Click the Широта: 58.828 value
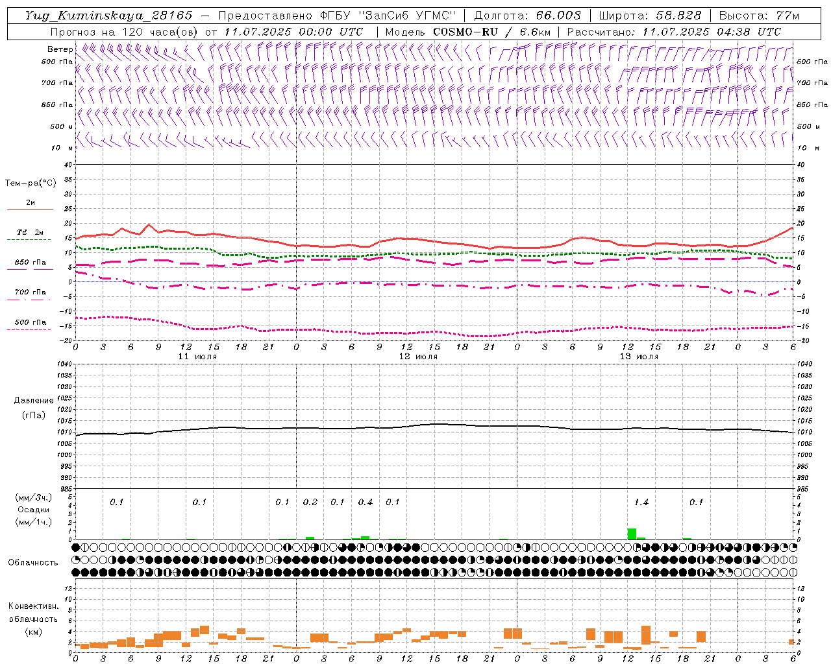The width and height of the screenshot is (831, 664). [650, 16]
